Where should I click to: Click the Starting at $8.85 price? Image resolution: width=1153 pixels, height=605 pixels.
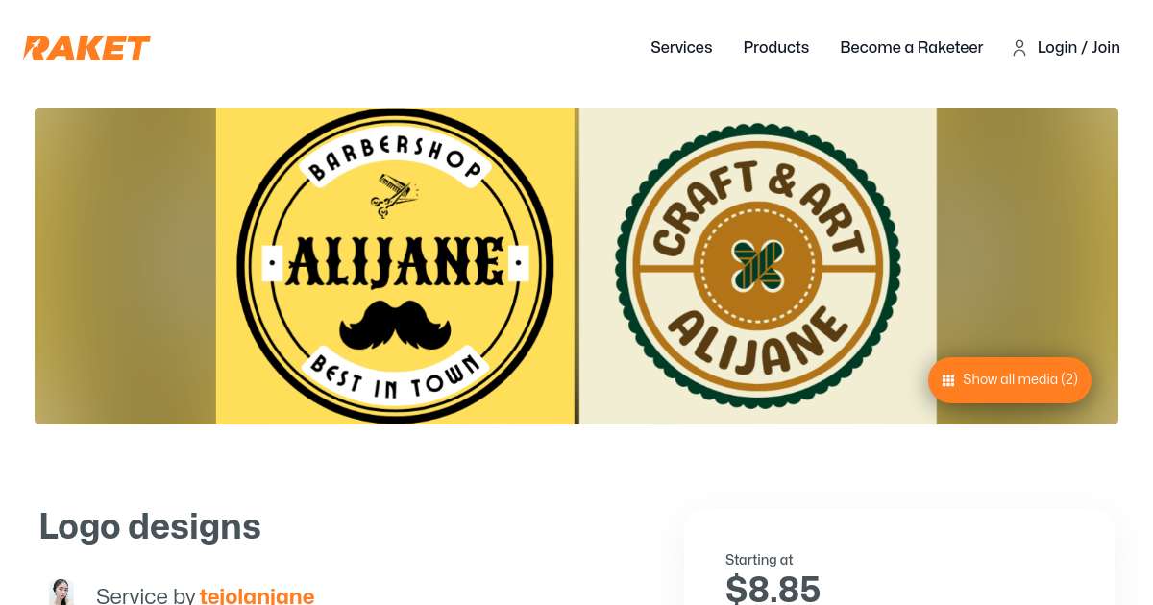[773, 588]
